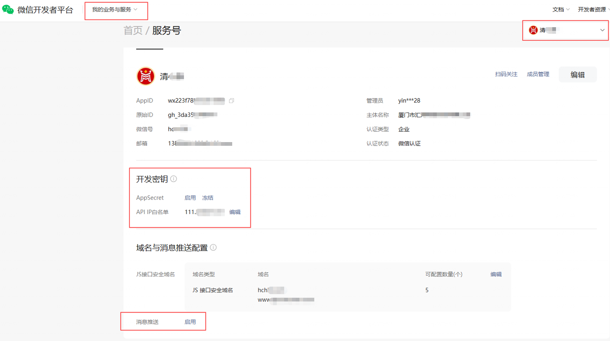
Task: Click avatar icon in account switcher
Action: pos(533,30)
